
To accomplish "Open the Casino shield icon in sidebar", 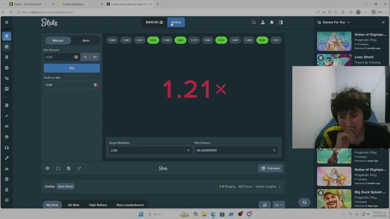I will pyautogui.click(x=7, y=36).
